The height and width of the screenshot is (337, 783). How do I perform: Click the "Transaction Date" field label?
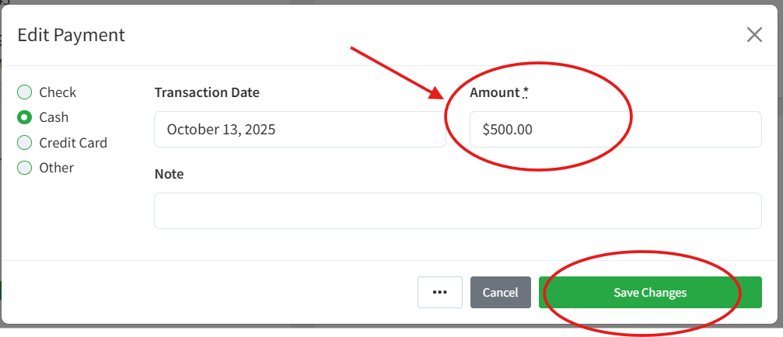pyautogui.click(x=207, y=92)
